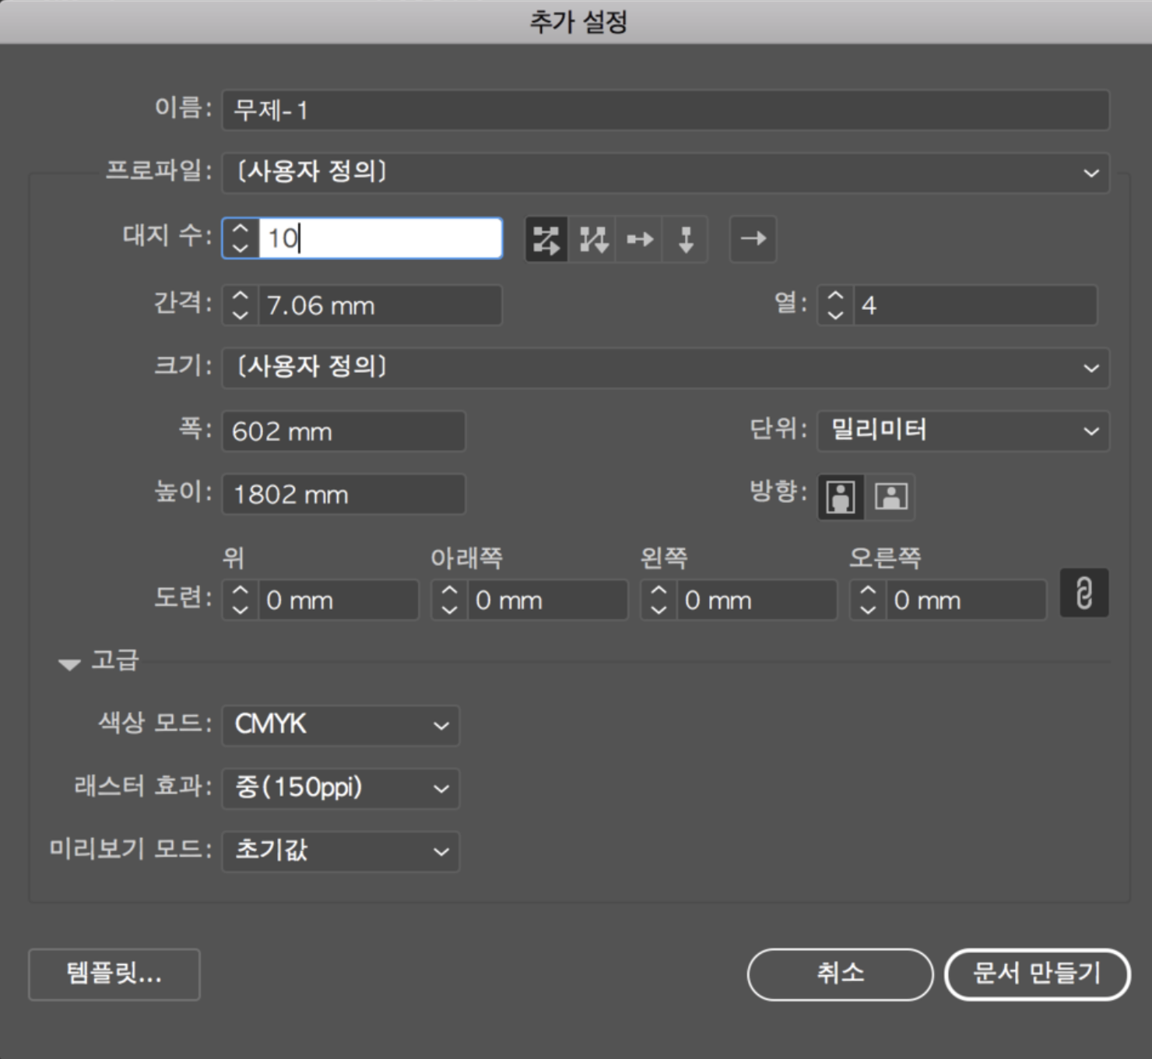Click the 열 columns stepper arrows
The height and width of the screenshot is (1059, 1152).
tap(835, 305)
